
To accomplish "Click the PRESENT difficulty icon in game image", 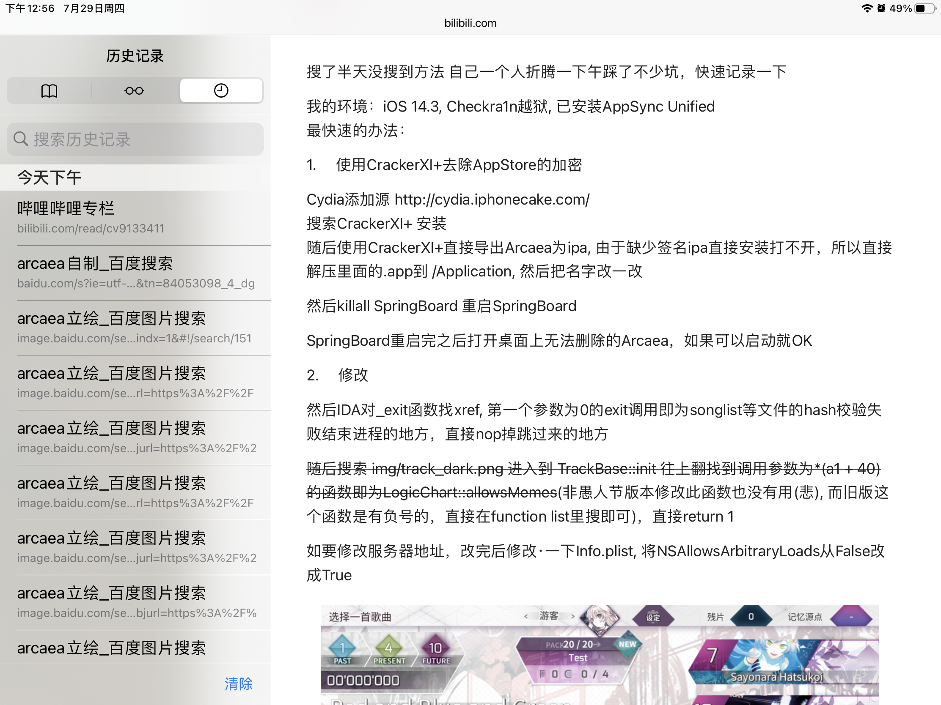I will [389, 650].
